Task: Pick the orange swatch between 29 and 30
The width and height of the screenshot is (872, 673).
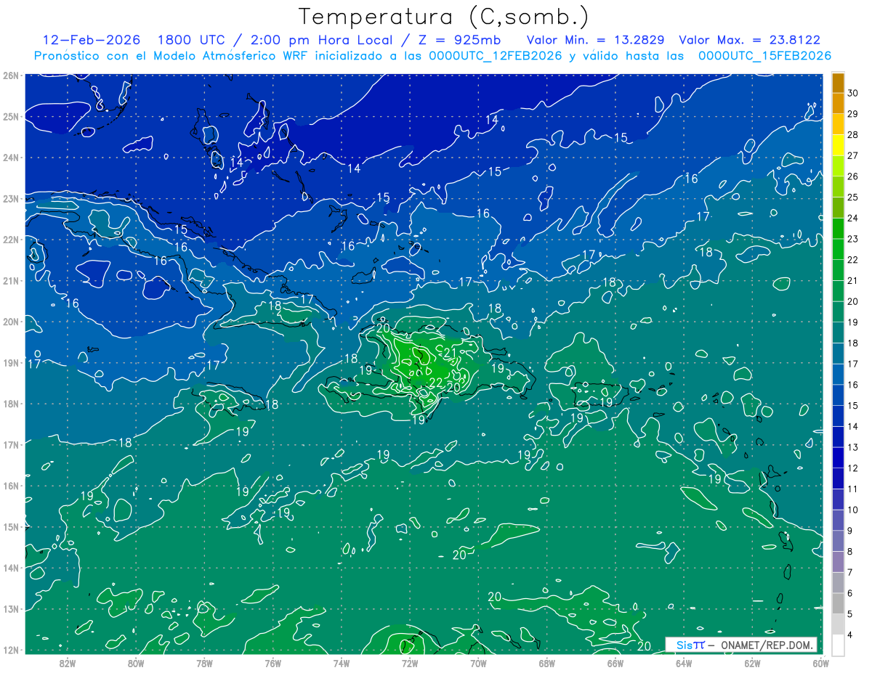Action: [838, 104]
